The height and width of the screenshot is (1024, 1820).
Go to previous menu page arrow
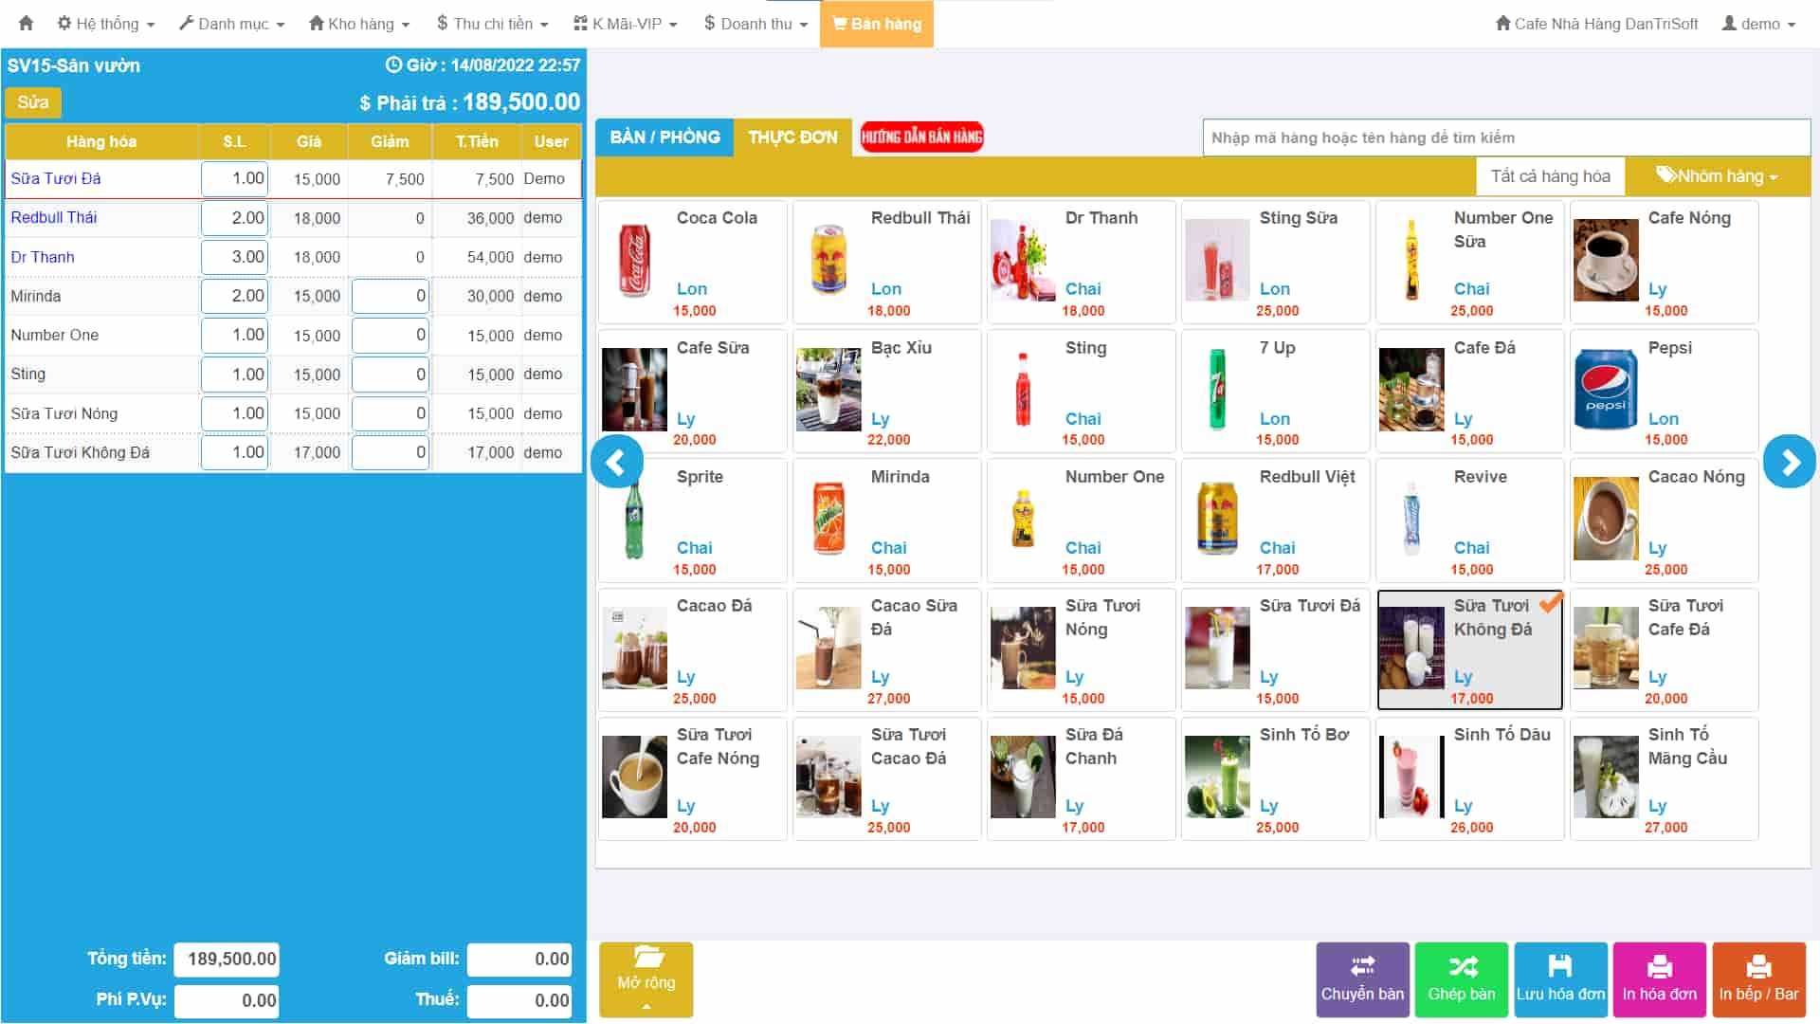(616, 462)
